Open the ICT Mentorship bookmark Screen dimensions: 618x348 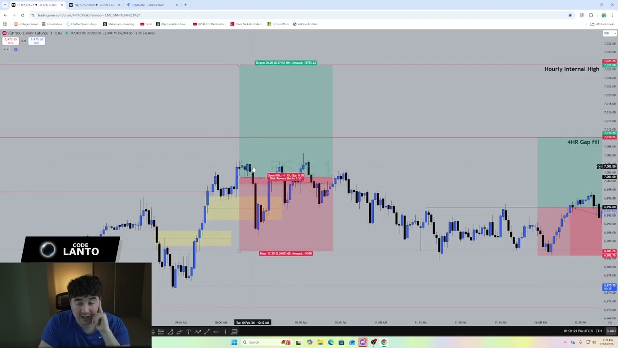210,24
